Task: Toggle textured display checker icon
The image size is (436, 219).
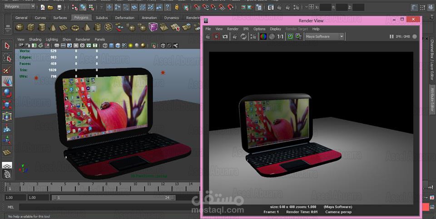Action: (124, 45)
